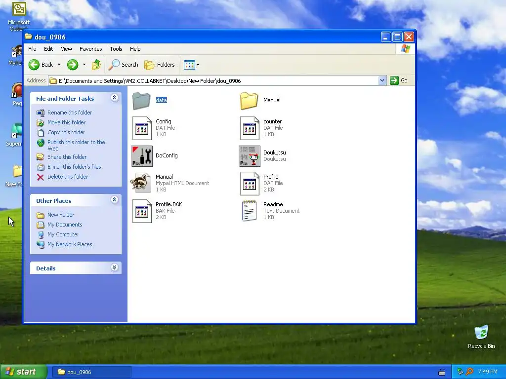
Task: Open the Edit menu
Action: click(48, 49)
